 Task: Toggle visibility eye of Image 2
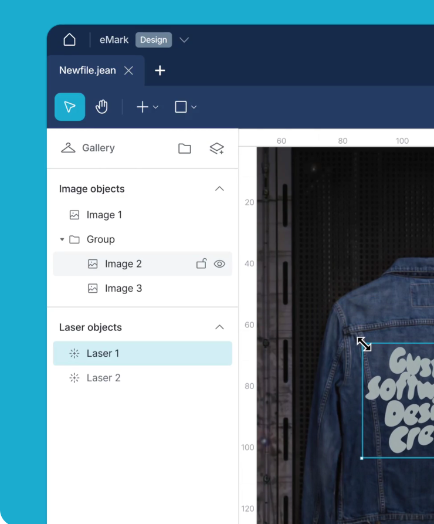[x=219, y=263]
